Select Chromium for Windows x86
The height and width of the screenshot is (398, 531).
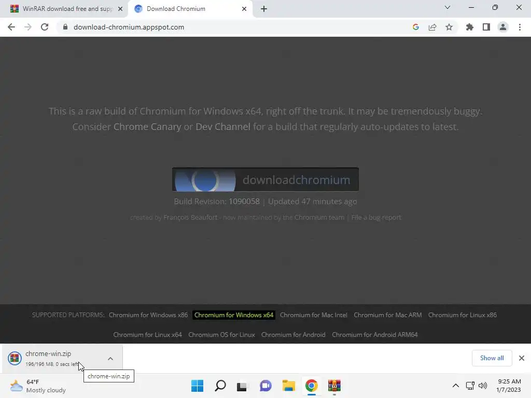(x=148, y=315)
